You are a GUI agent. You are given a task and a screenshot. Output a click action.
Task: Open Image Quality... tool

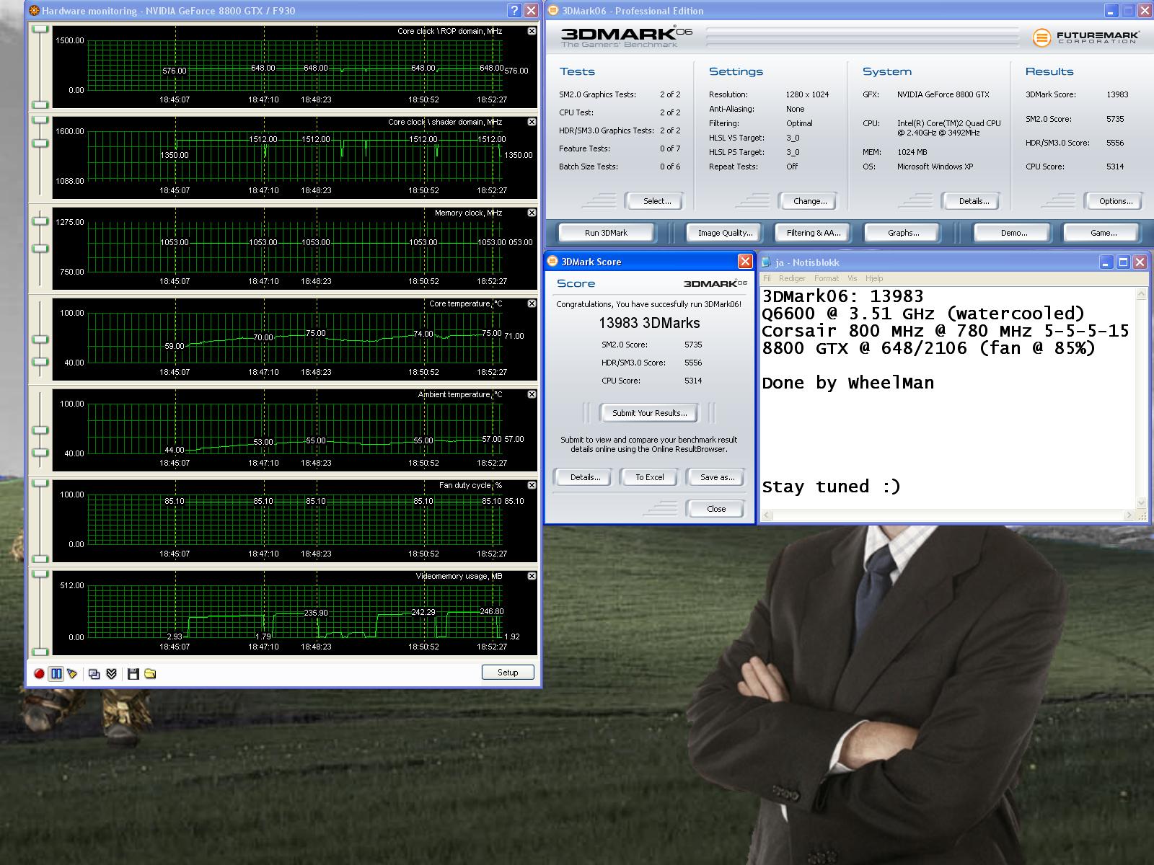725,233
